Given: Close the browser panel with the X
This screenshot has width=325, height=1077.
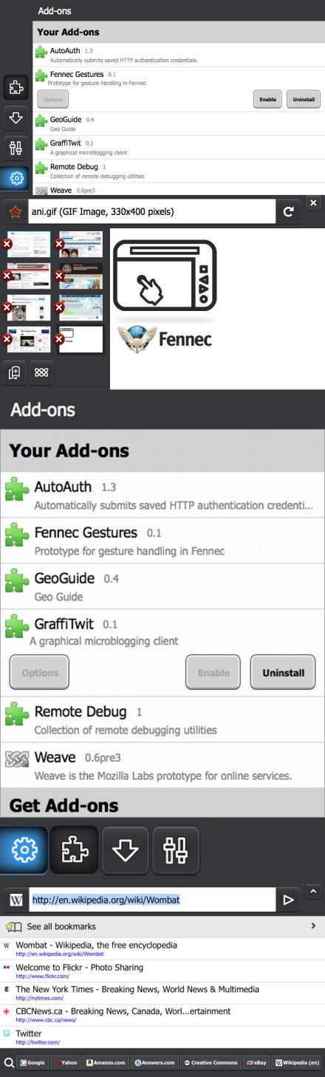Looking at the screenshot, I should click(313, 202).
